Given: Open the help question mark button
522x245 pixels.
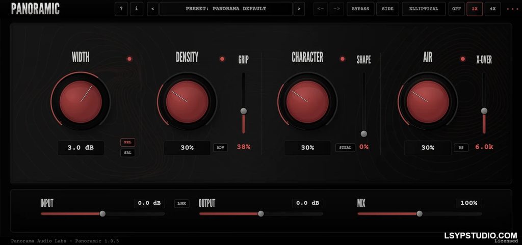Looking at the screenshot, I should (121, 9).
